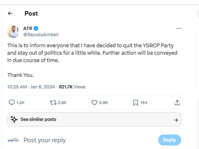This screenshot has height=149, width=199.
Task: View the 621.7K Views analytics
Action: tap(72, 87)
